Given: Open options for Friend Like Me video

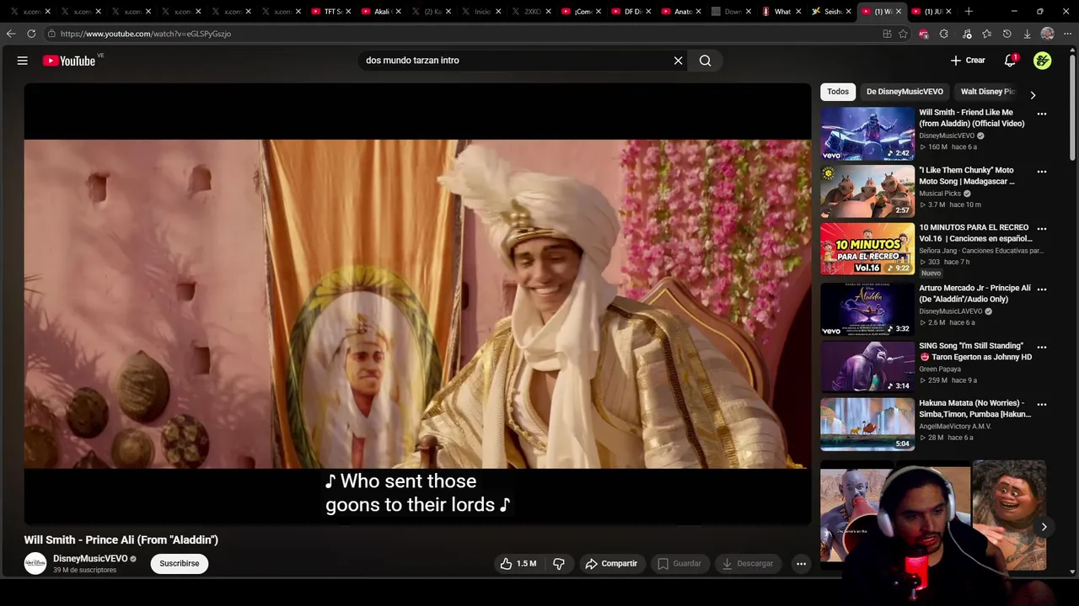Looking at the screenshot, I should [1042, 114].
